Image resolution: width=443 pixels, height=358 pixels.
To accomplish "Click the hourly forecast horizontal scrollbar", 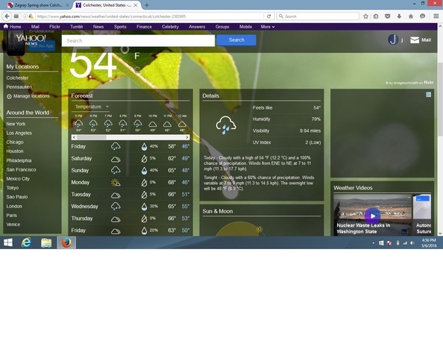I will tap(131, 137).
